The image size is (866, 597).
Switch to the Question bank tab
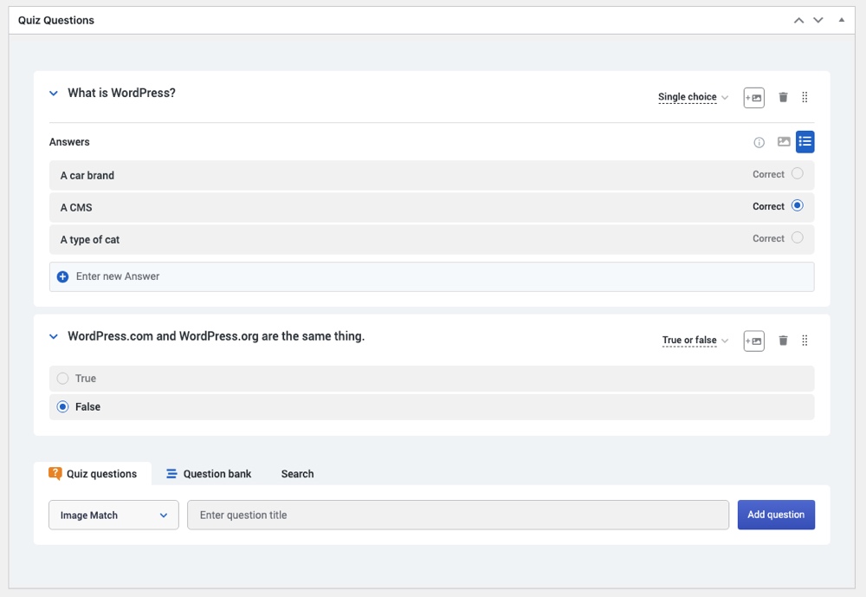tap(209, 474)
